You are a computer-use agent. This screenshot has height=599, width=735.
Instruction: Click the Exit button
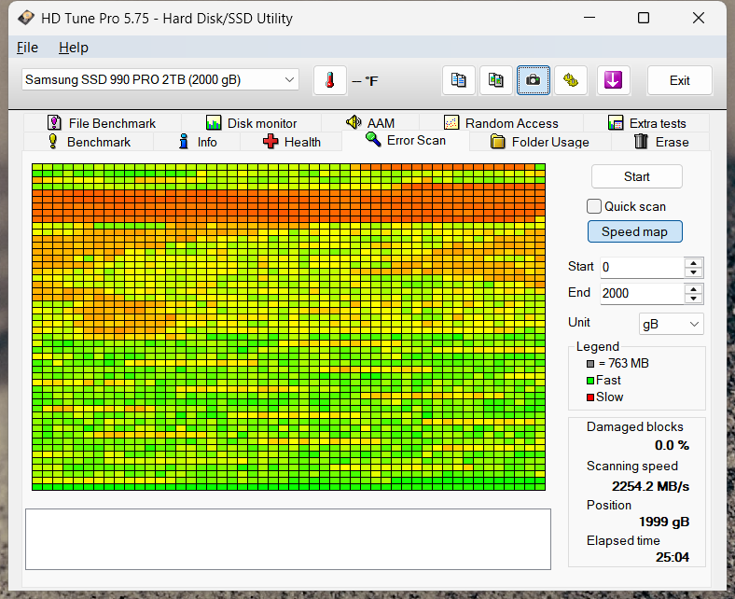tap(680, 80)
